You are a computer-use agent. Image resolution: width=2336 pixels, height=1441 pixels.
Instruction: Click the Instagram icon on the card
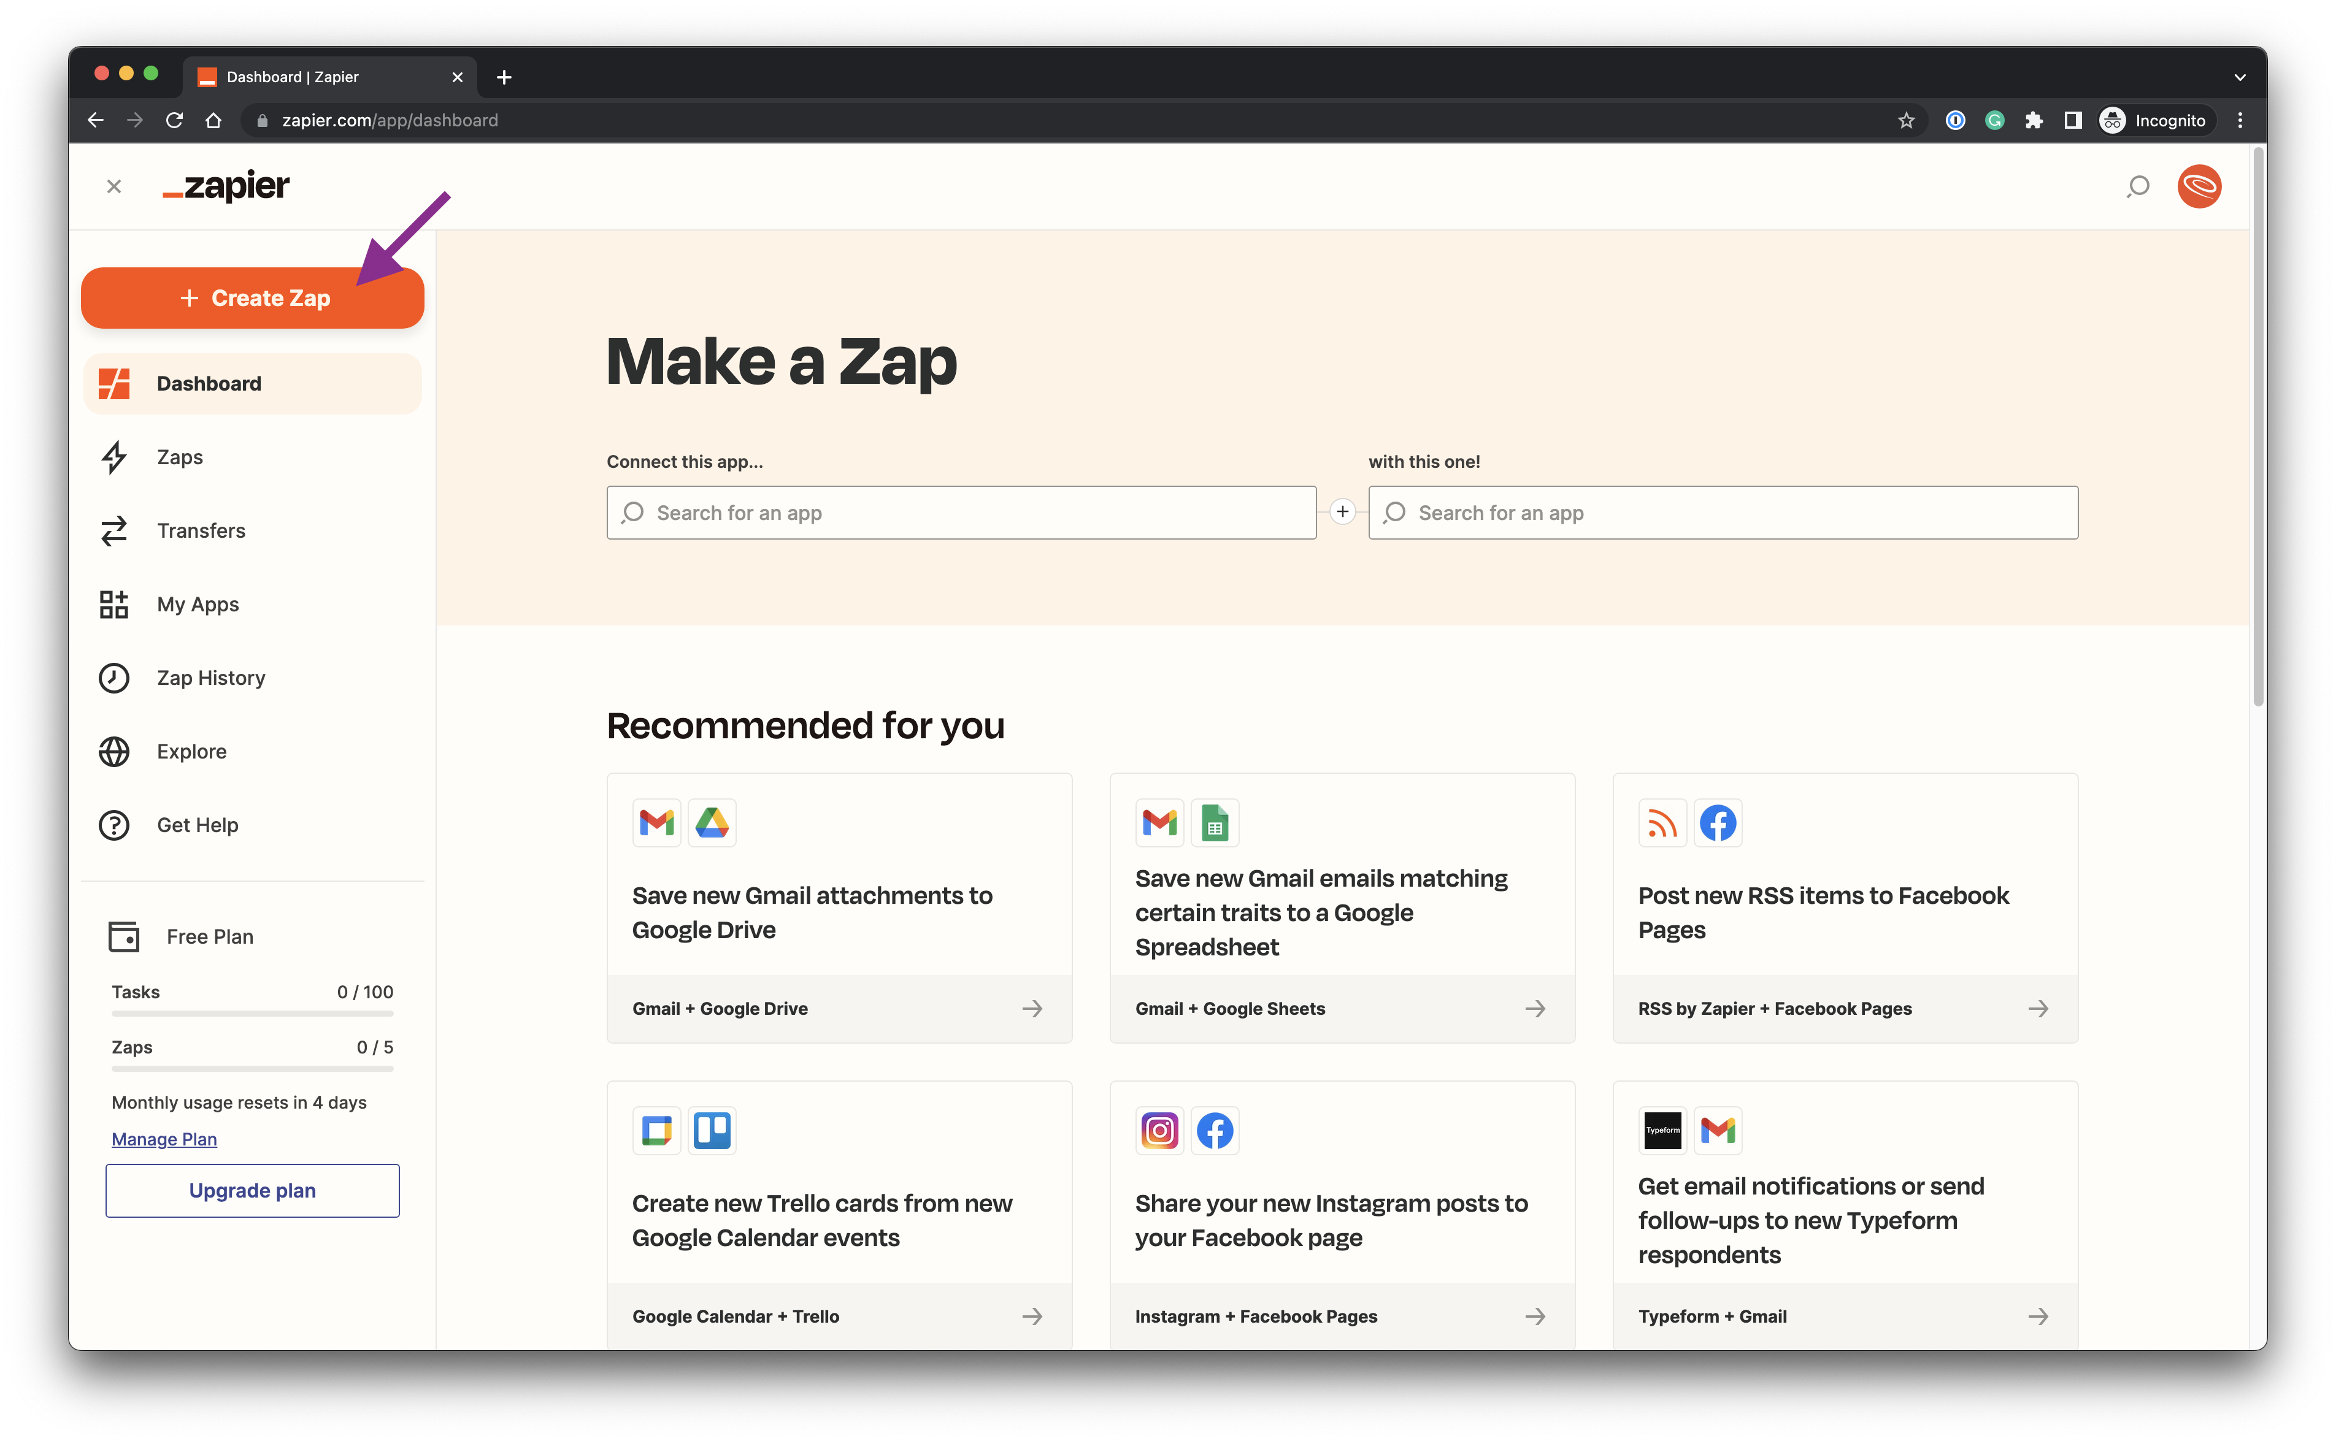coord(1159,1130)
